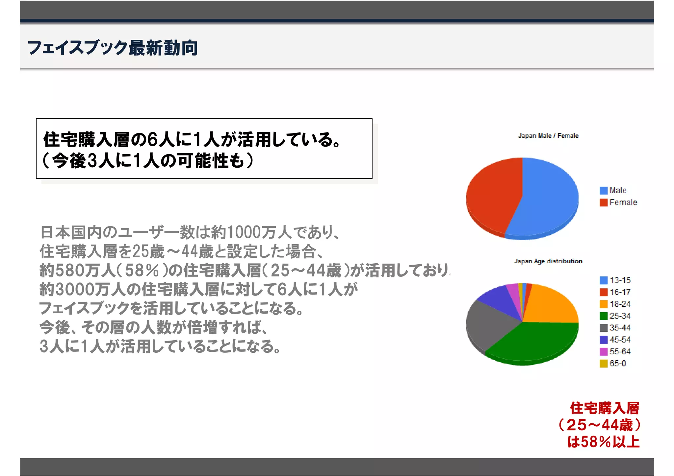Click the red Female legend swatch

pyautogui.click(x=603, y=202)
